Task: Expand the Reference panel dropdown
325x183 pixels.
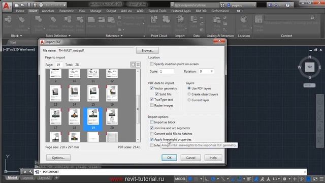Action: [121, 36]
